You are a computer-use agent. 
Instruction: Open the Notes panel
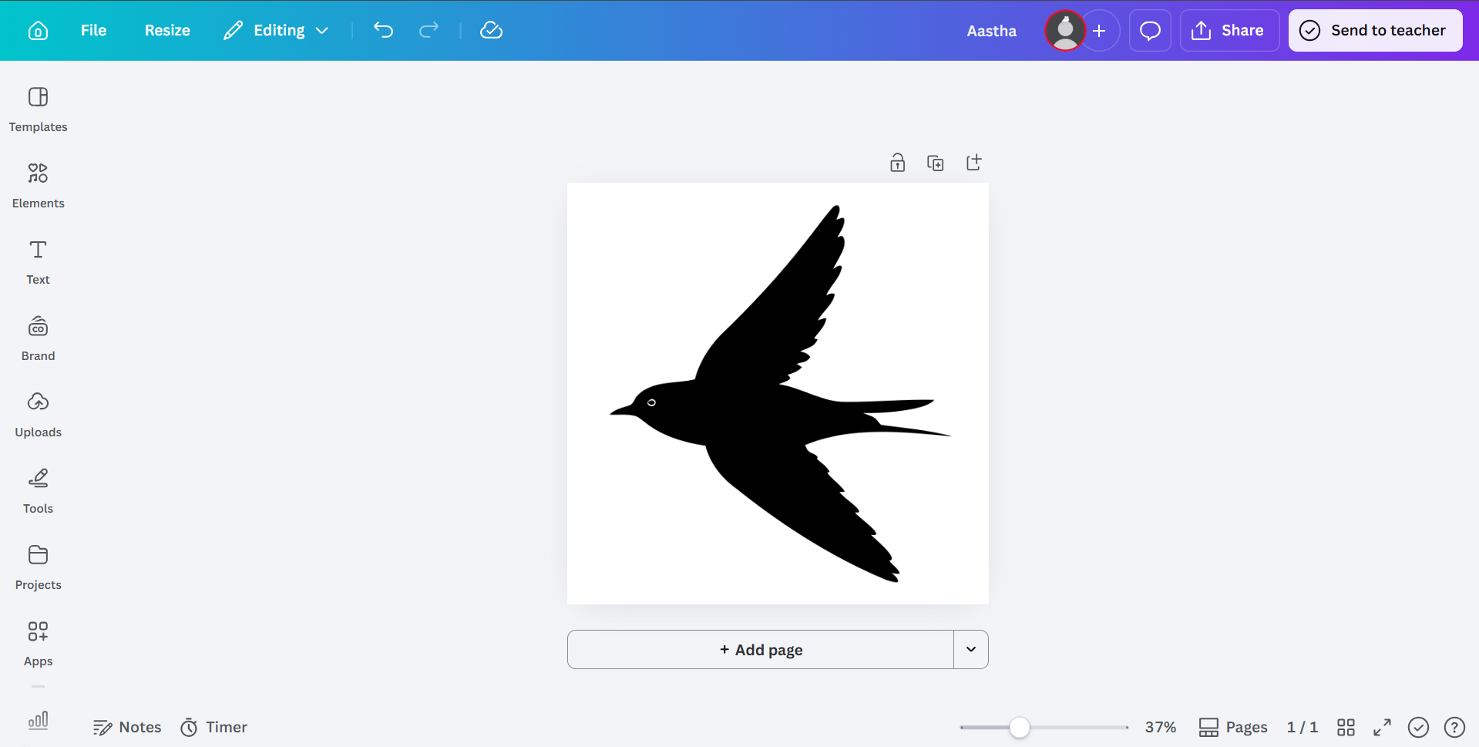click(127, 727)
